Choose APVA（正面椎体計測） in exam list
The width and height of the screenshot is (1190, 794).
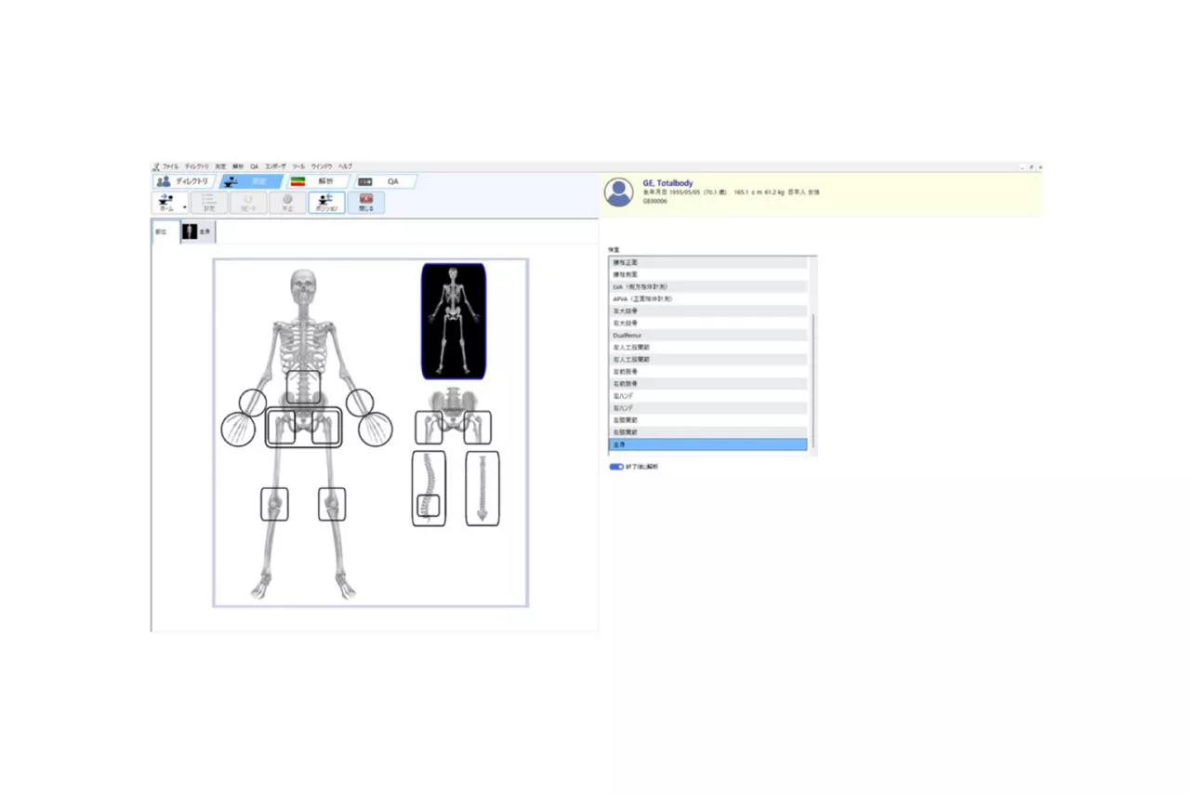click(707, 299)
